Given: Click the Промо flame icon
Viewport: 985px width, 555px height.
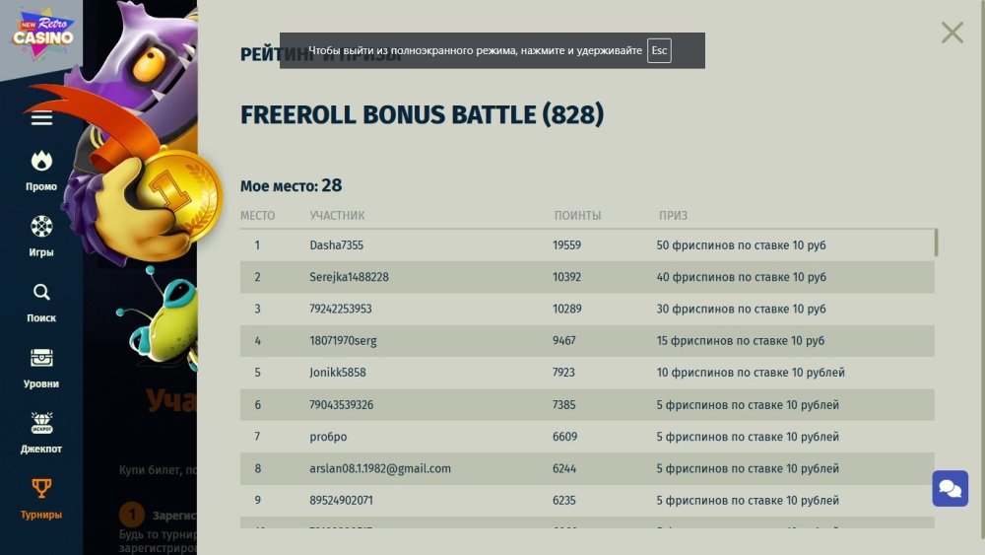Looking at the screenshot, I should [41, 161].
